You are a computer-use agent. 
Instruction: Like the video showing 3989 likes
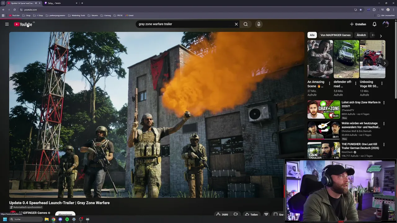click(222, 214)
